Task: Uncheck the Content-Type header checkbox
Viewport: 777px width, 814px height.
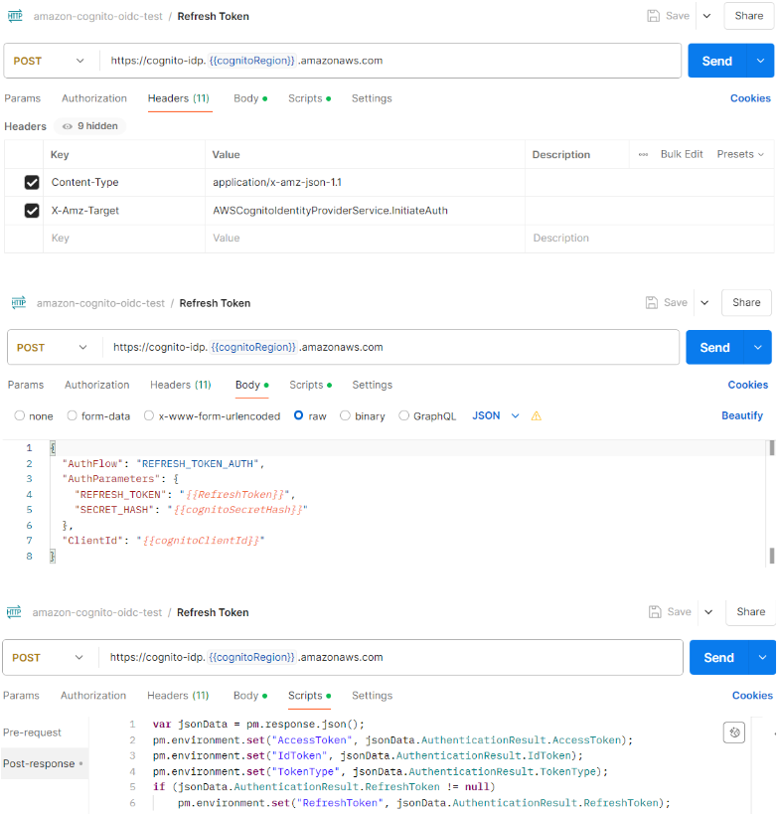Action: [32, 183]
